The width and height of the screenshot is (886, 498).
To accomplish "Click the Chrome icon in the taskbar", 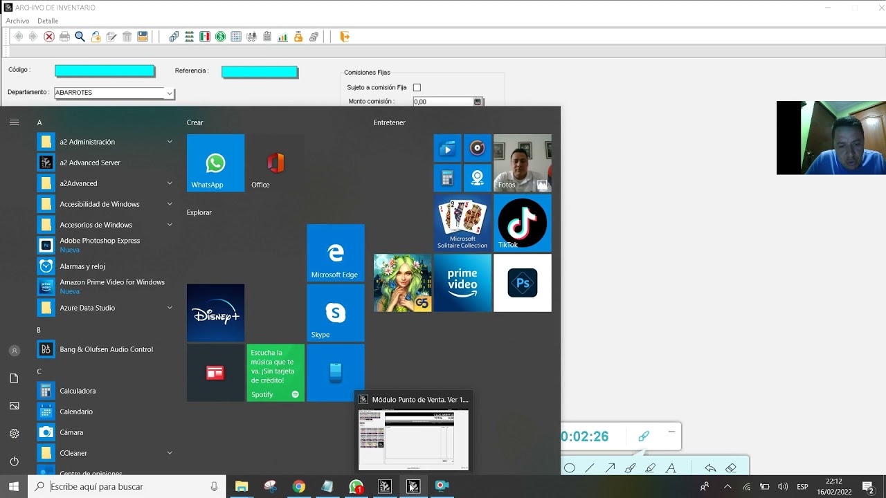I will point(298,486).
